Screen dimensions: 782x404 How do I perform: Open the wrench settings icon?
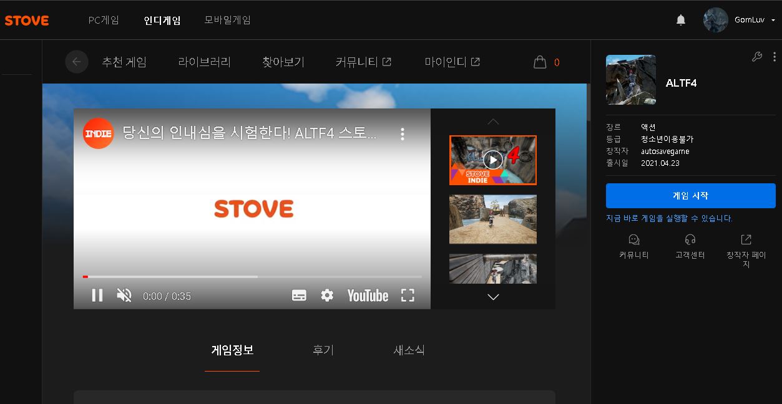pyautogui.click(x=757, y=57)
